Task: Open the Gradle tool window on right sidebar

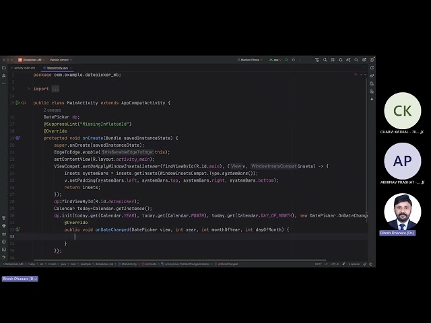Action: point(372,75)
